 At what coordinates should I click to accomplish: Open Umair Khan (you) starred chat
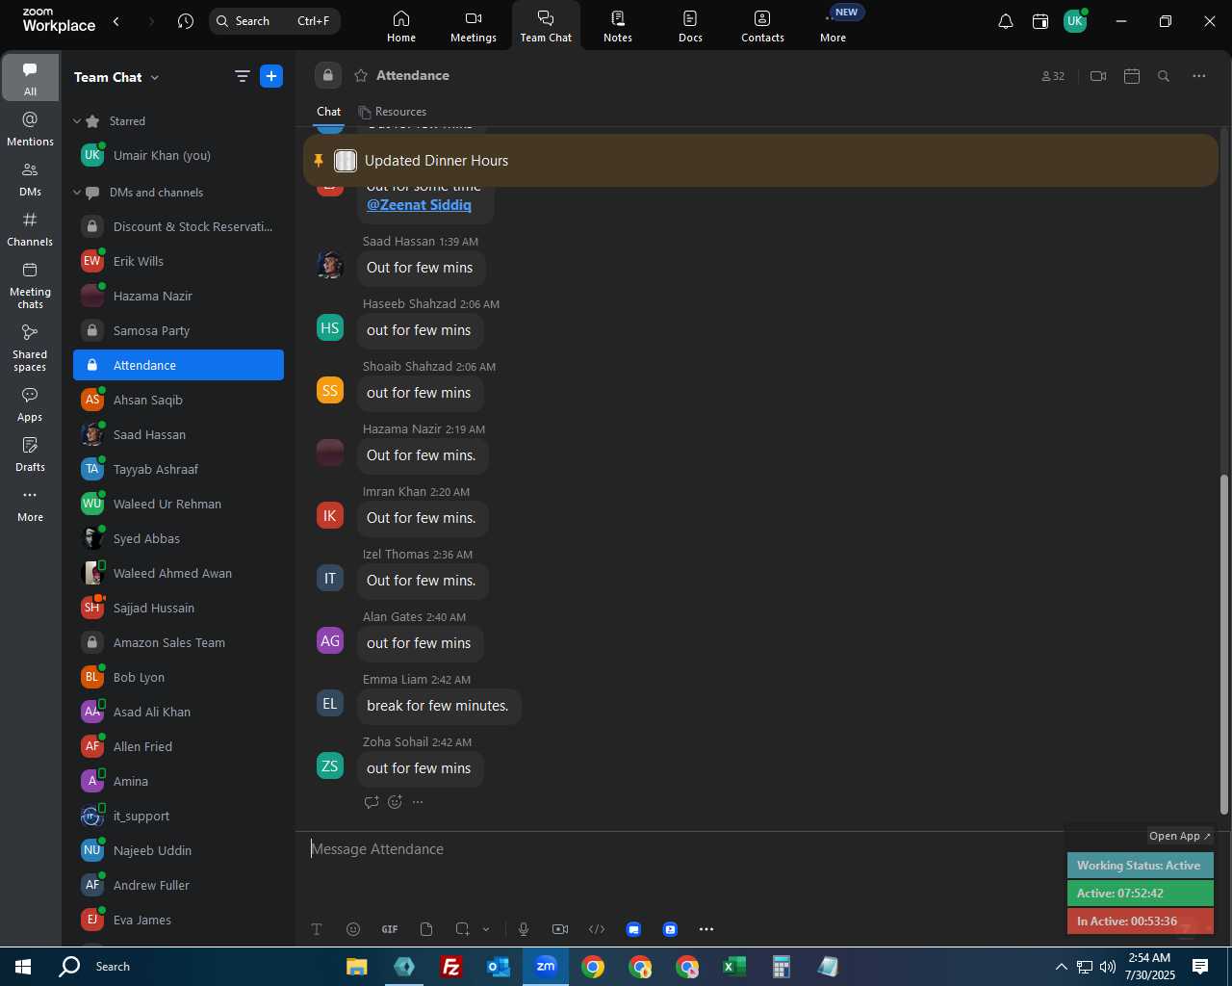178,155
